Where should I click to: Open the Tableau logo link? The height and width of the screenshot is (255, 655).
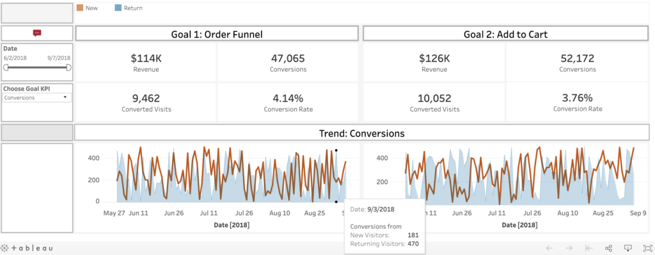(x=27, y=248)
